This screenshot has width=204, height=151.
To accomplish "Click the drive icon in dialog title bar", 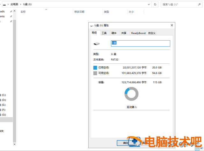I will pos(92,25).
